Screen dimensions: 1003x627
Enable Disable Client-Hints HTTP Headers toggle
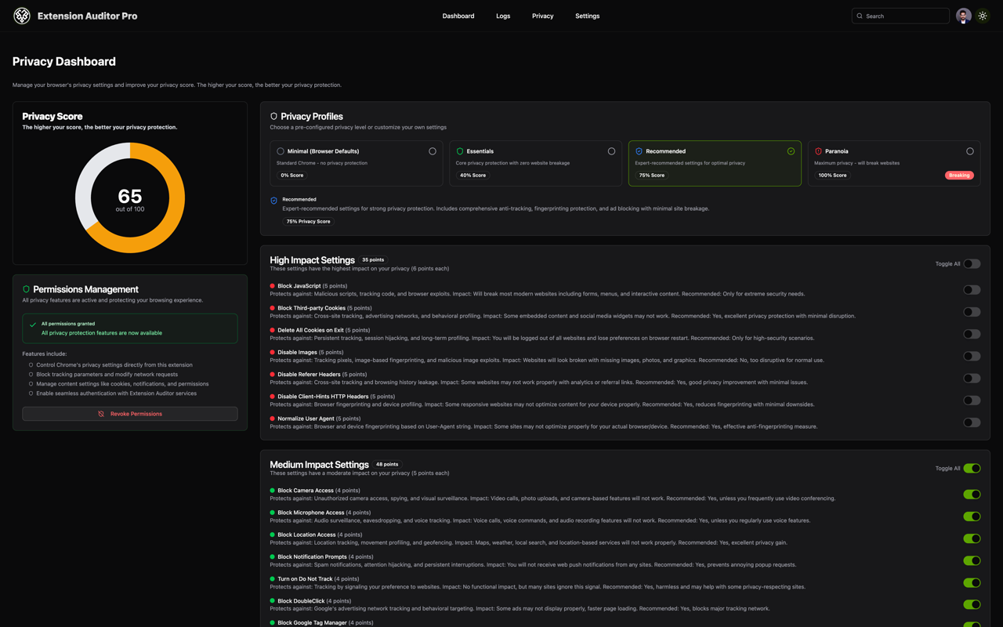(x=972, y=400)
